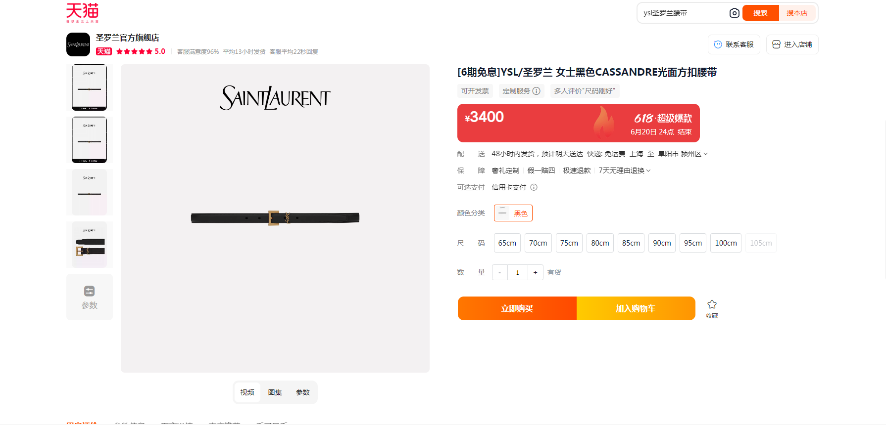Select size 65cm
Viewport: 886px width, 426px height.
[507, 243]
